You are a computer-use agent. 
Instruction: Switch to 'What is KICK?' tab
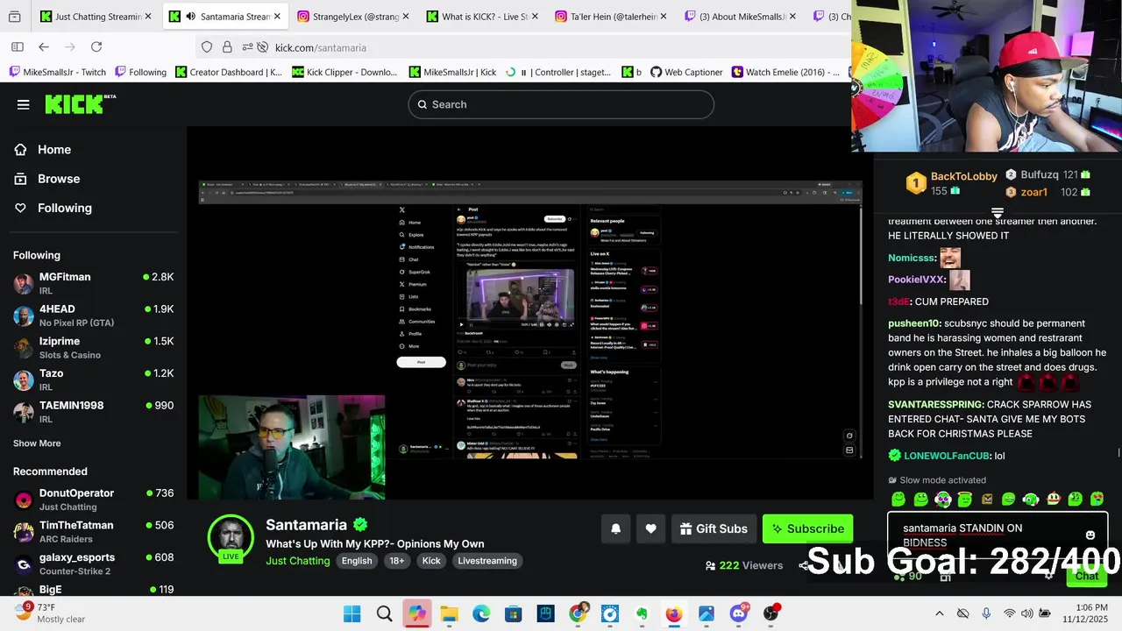click(x=482, y=17)
